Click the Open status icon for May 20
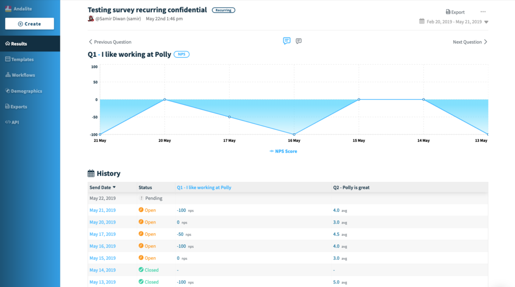Image resolution: width=515 pixels, height=287 pixels. [x=141, y=222]
